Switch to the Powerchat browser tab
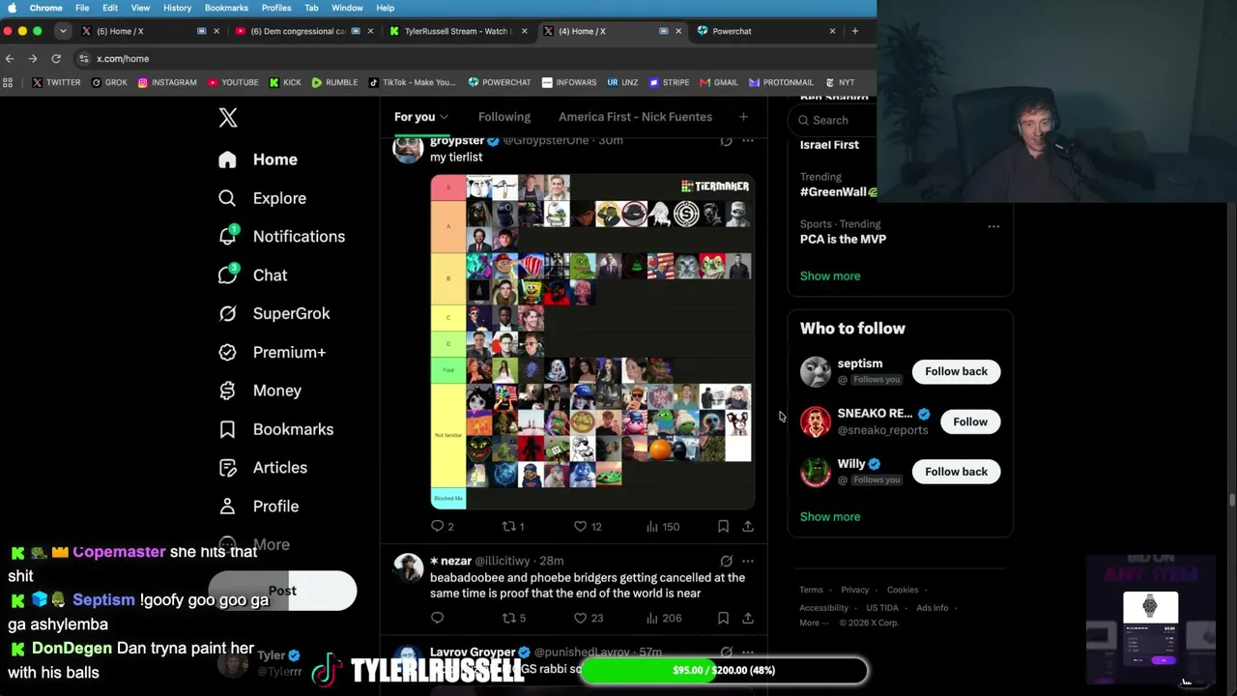Image resolution: width=1237 pixels, height=696 pixels. click(x=763, y=31)
